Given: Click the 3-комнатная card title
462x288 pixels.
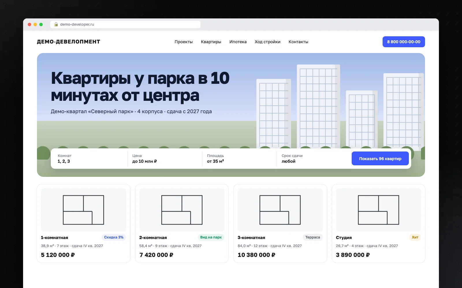Looking at the screenshot, I should [251, 238].
